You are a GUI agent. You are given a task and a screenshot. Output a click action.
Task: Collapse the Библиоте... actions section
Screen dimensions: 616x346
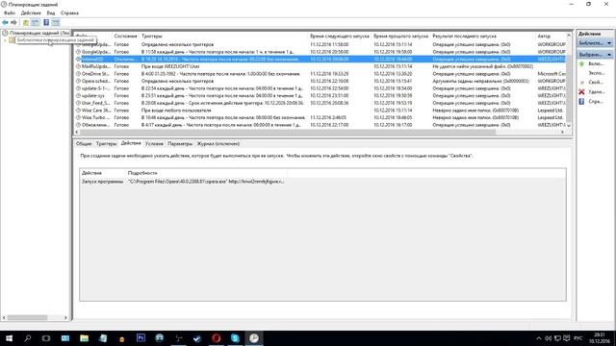tap(609, 43)
